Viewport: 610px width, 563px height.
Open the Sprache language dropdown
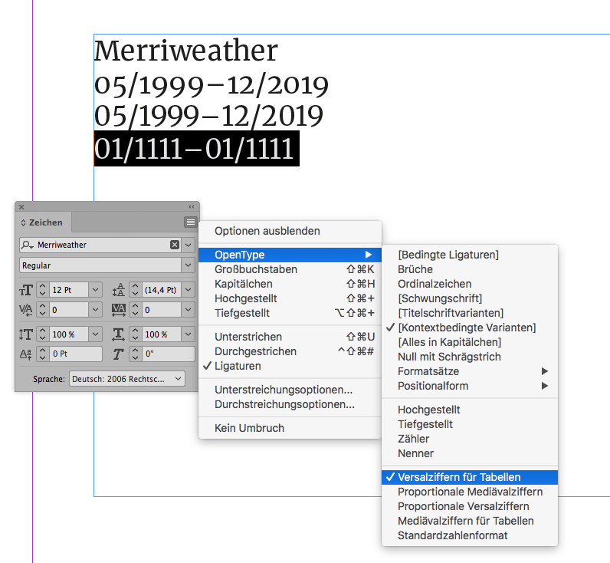(179, 379)
